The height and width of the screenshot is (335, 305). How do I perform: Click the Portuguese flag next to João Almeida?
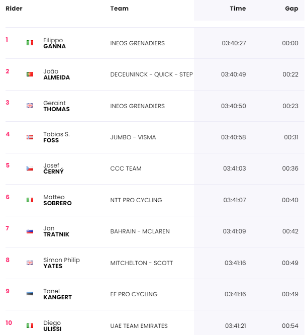pyautogui.click(x=30, y=74)
